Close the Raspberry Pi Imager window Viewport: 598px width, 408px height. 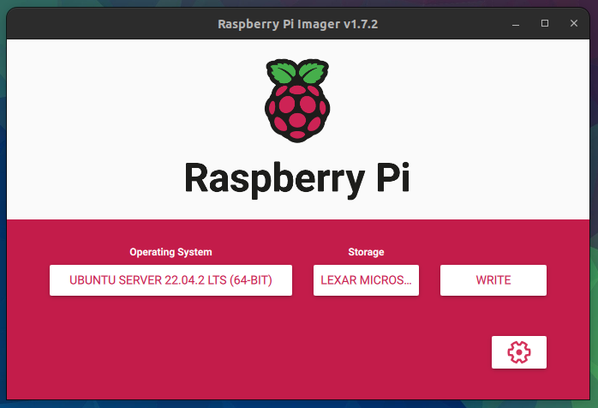(574, 23)
